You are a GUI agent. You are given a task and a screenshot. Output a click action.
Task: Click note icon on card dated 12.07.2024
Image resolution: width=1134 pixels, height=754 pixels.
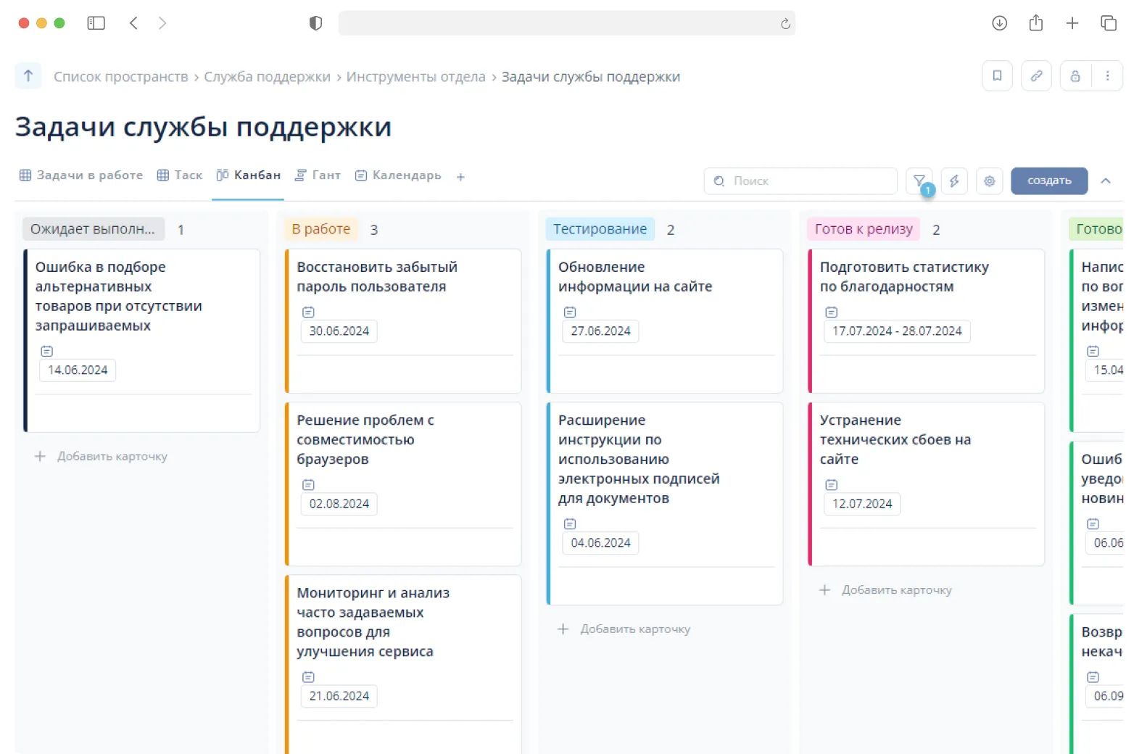tap(832, 484)
